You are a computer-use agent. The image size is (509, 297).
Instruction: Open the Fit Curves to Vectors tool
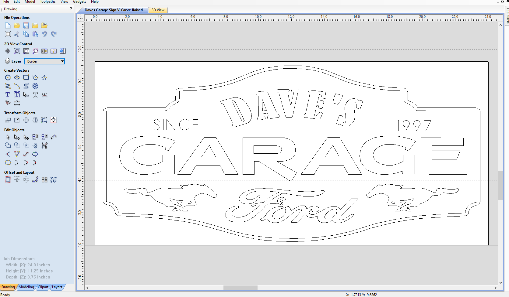(x=26, y=154)
